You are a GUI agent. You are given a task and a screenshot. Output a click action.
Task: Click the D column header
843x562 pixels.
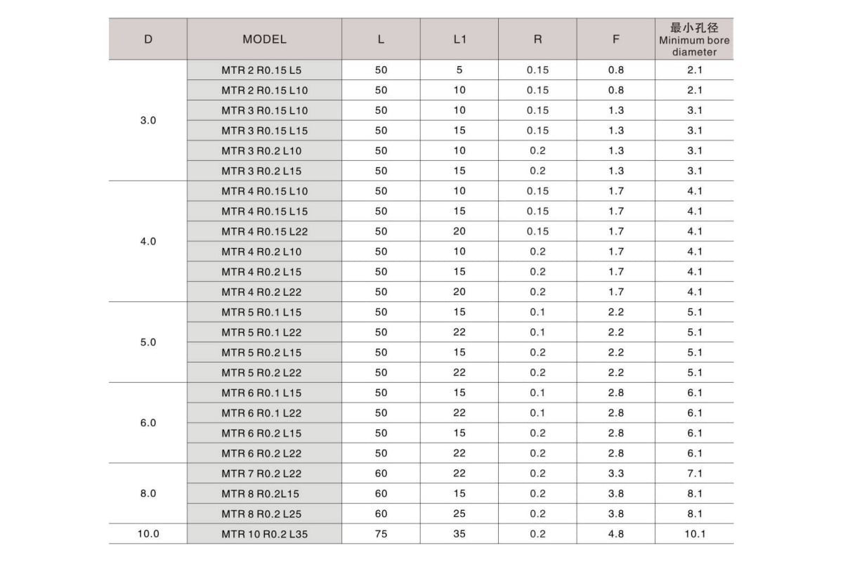point(148,39)
